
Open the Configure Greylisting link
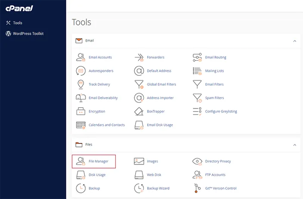221,112
